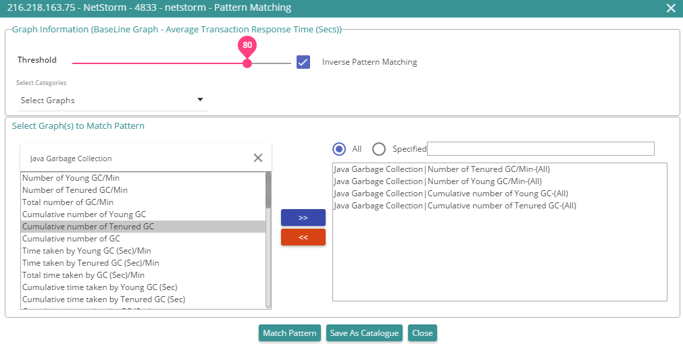
Task: Select Number of Young GC/Min-(All) selected entry
Action: (x=500, y=181)
